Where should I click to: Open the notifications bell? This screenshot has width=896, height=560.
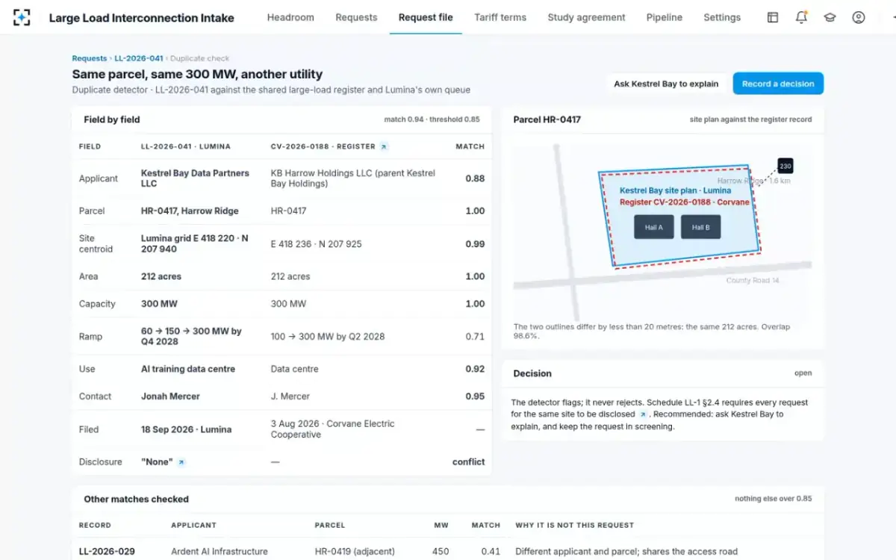click(x=801, y=17)
